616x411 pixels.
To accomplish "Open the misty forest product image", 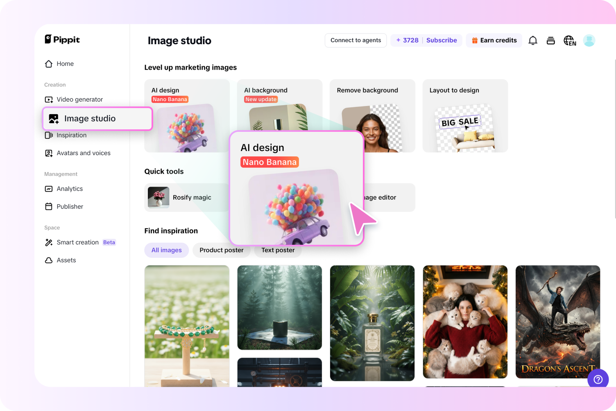I will pos(280,307).
